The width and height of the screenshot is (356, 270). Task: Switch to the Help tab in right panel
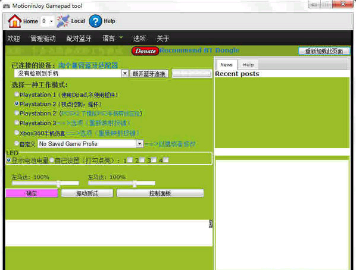248,65
